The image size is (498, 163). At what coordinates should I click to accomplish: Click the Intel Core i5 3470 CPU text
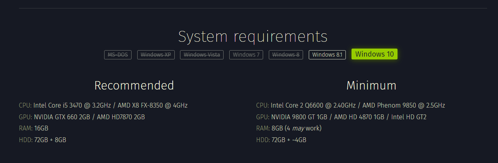(71, 106)
